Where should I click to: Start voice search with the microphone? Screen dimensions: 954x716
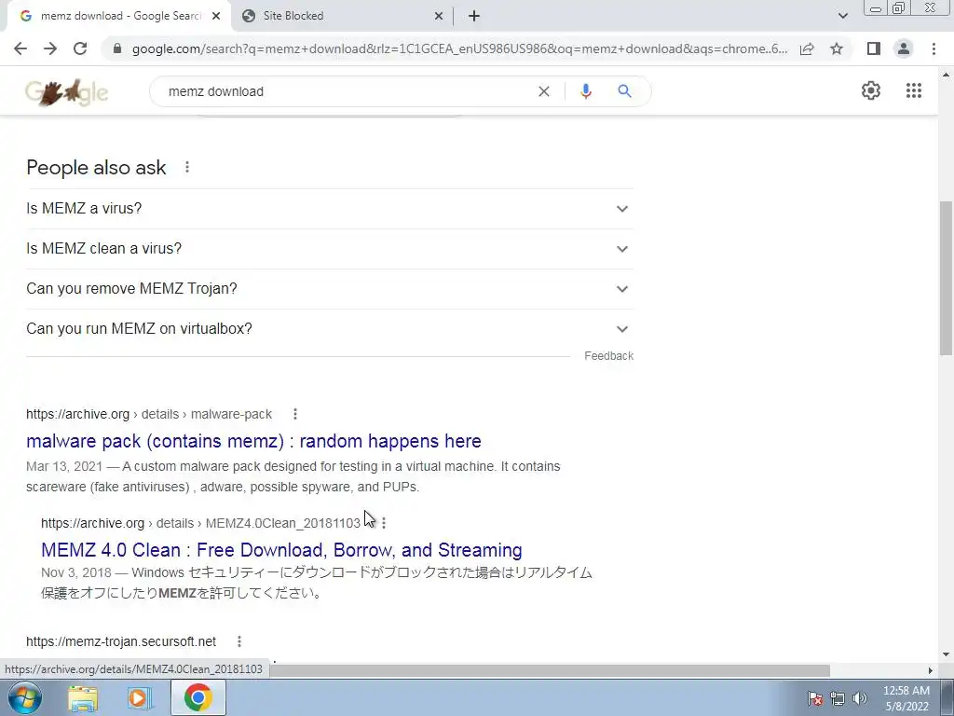coord(585,91)
